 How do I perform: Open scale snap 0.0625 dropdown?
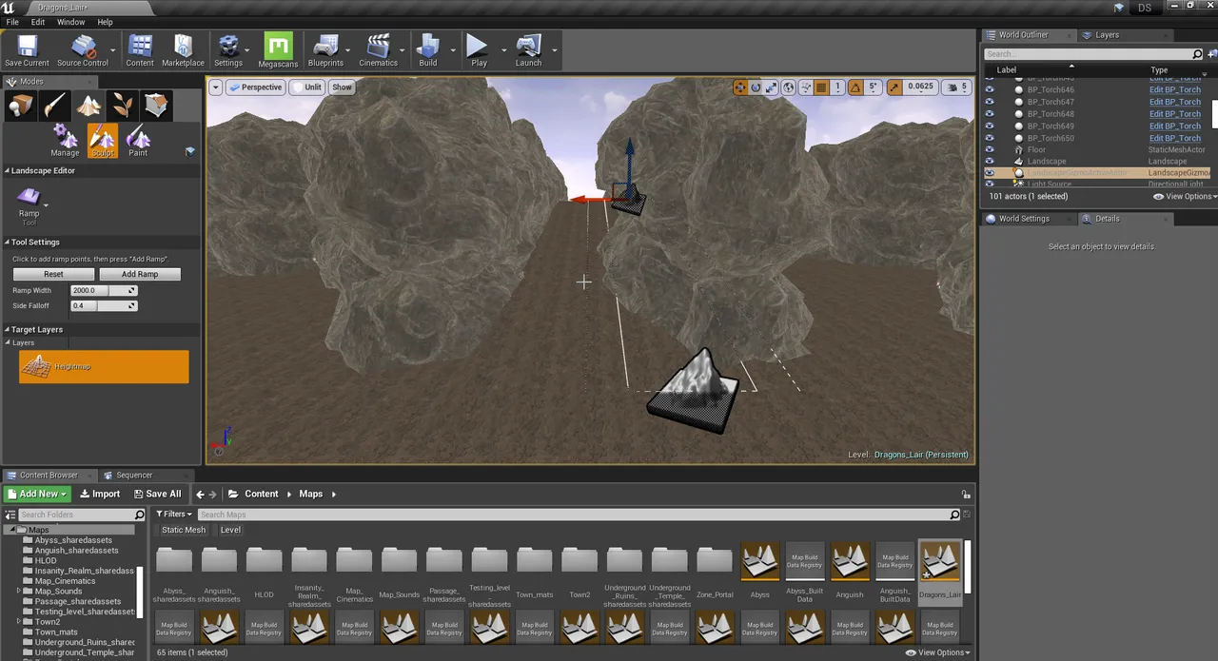[x=920, y=87]
